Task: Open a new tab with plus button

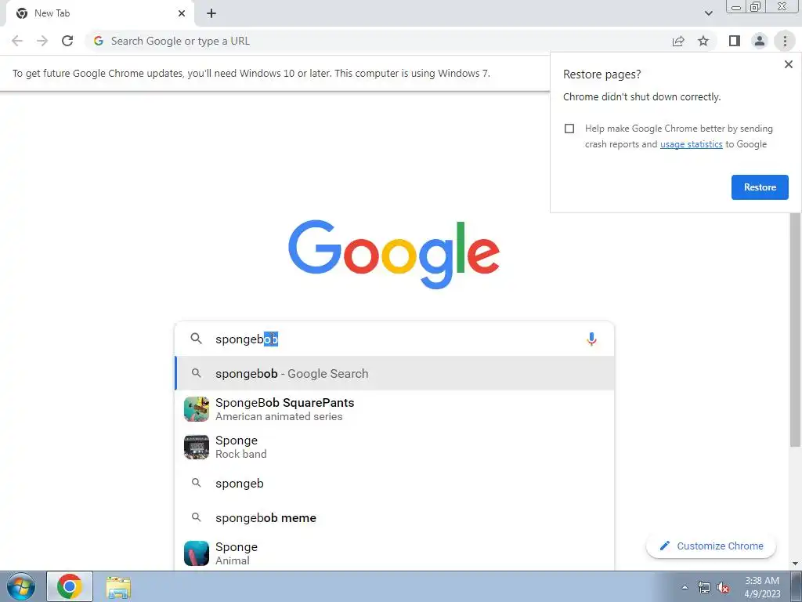Action: click(x=211, y=13)
